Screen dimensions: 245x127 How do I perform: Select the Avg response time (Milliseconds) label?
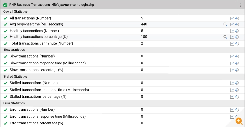click(36, 24)
